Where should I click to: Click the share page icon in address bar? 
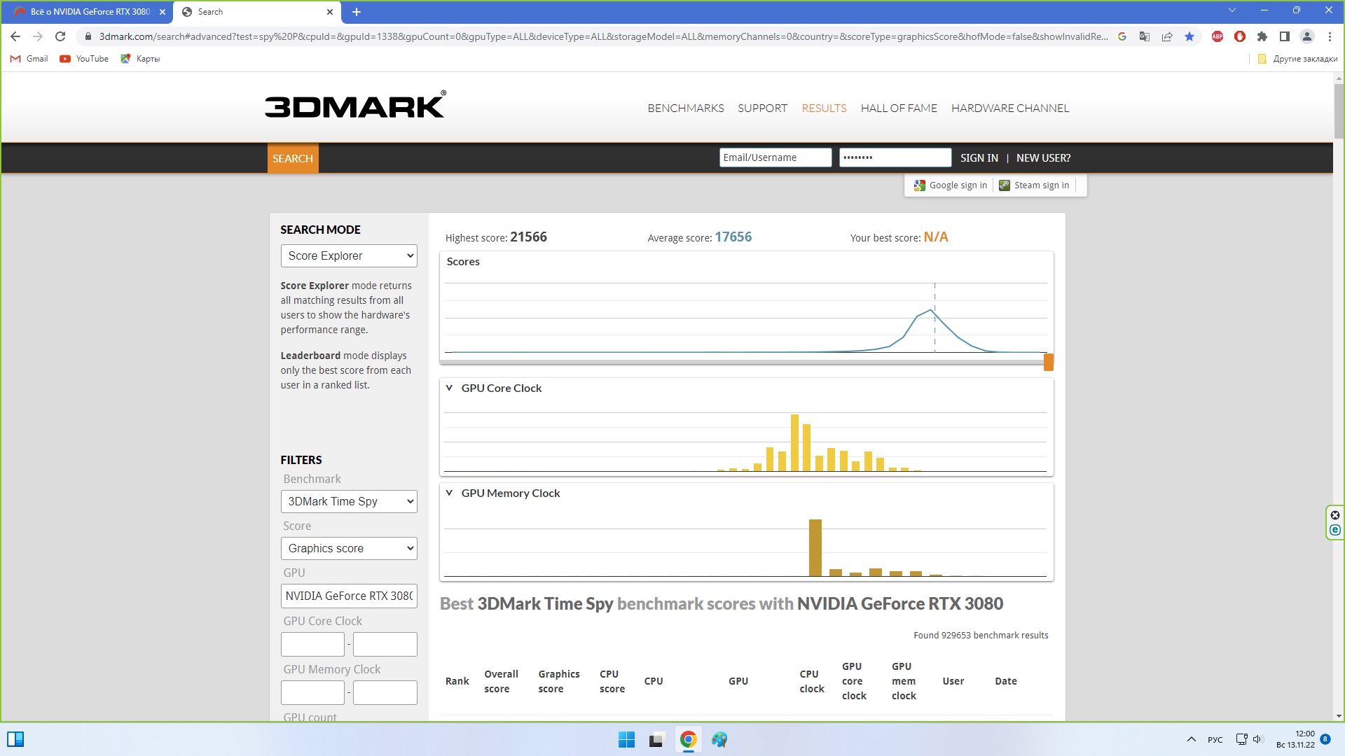[x=1167, y=36]
